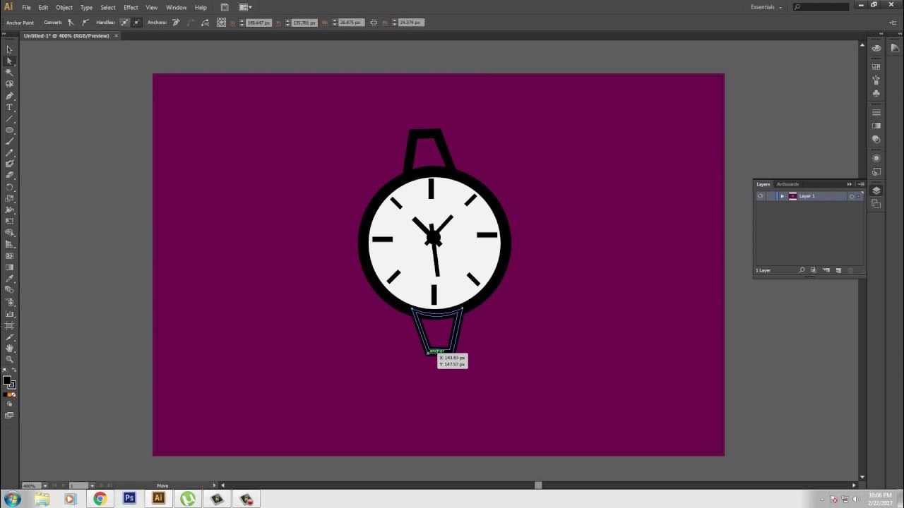The image size is (904, 508).
Task: Hide handles for multiple selected anchors
Action: [136, 23]
